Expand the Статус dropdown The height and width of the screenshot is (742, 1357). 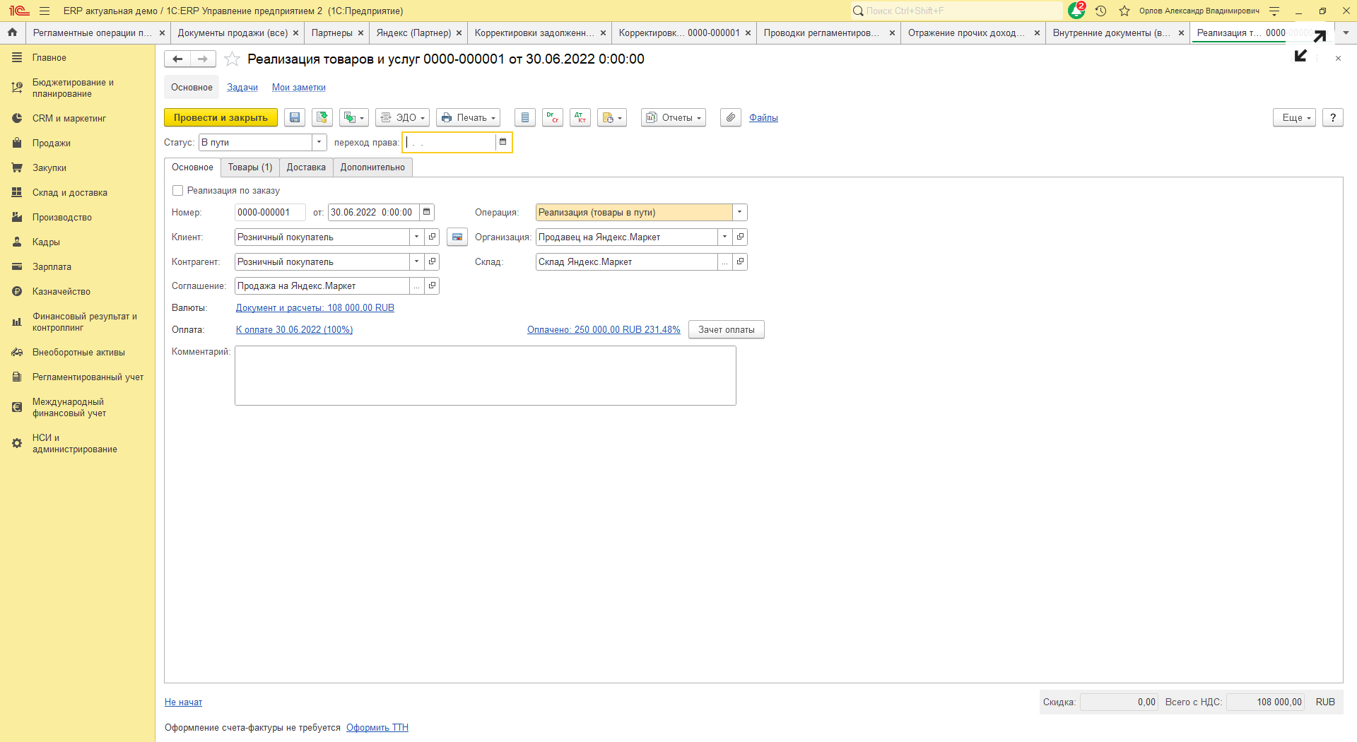click(x=319, y=142)
